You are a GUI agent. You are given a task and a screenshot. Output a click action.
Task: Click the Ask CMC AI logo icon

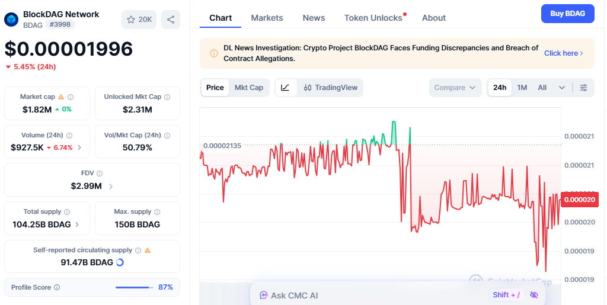coord(264,296)
